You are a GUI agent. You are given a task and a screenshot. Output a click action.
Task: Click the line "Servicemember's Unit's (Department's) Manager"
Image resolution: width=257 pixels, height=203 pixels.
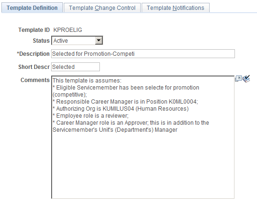115,130
